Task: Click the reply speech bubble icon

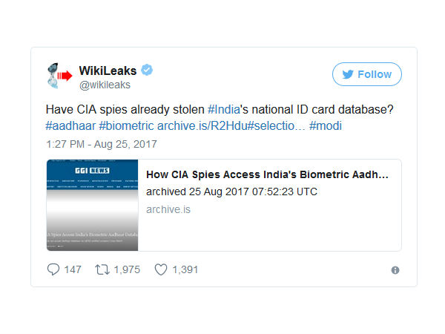Action: point(53,269)
